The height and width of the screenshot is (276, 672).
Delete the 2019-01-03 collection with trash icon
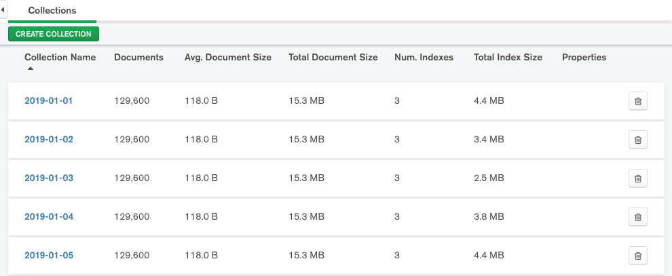pos(637,178)
